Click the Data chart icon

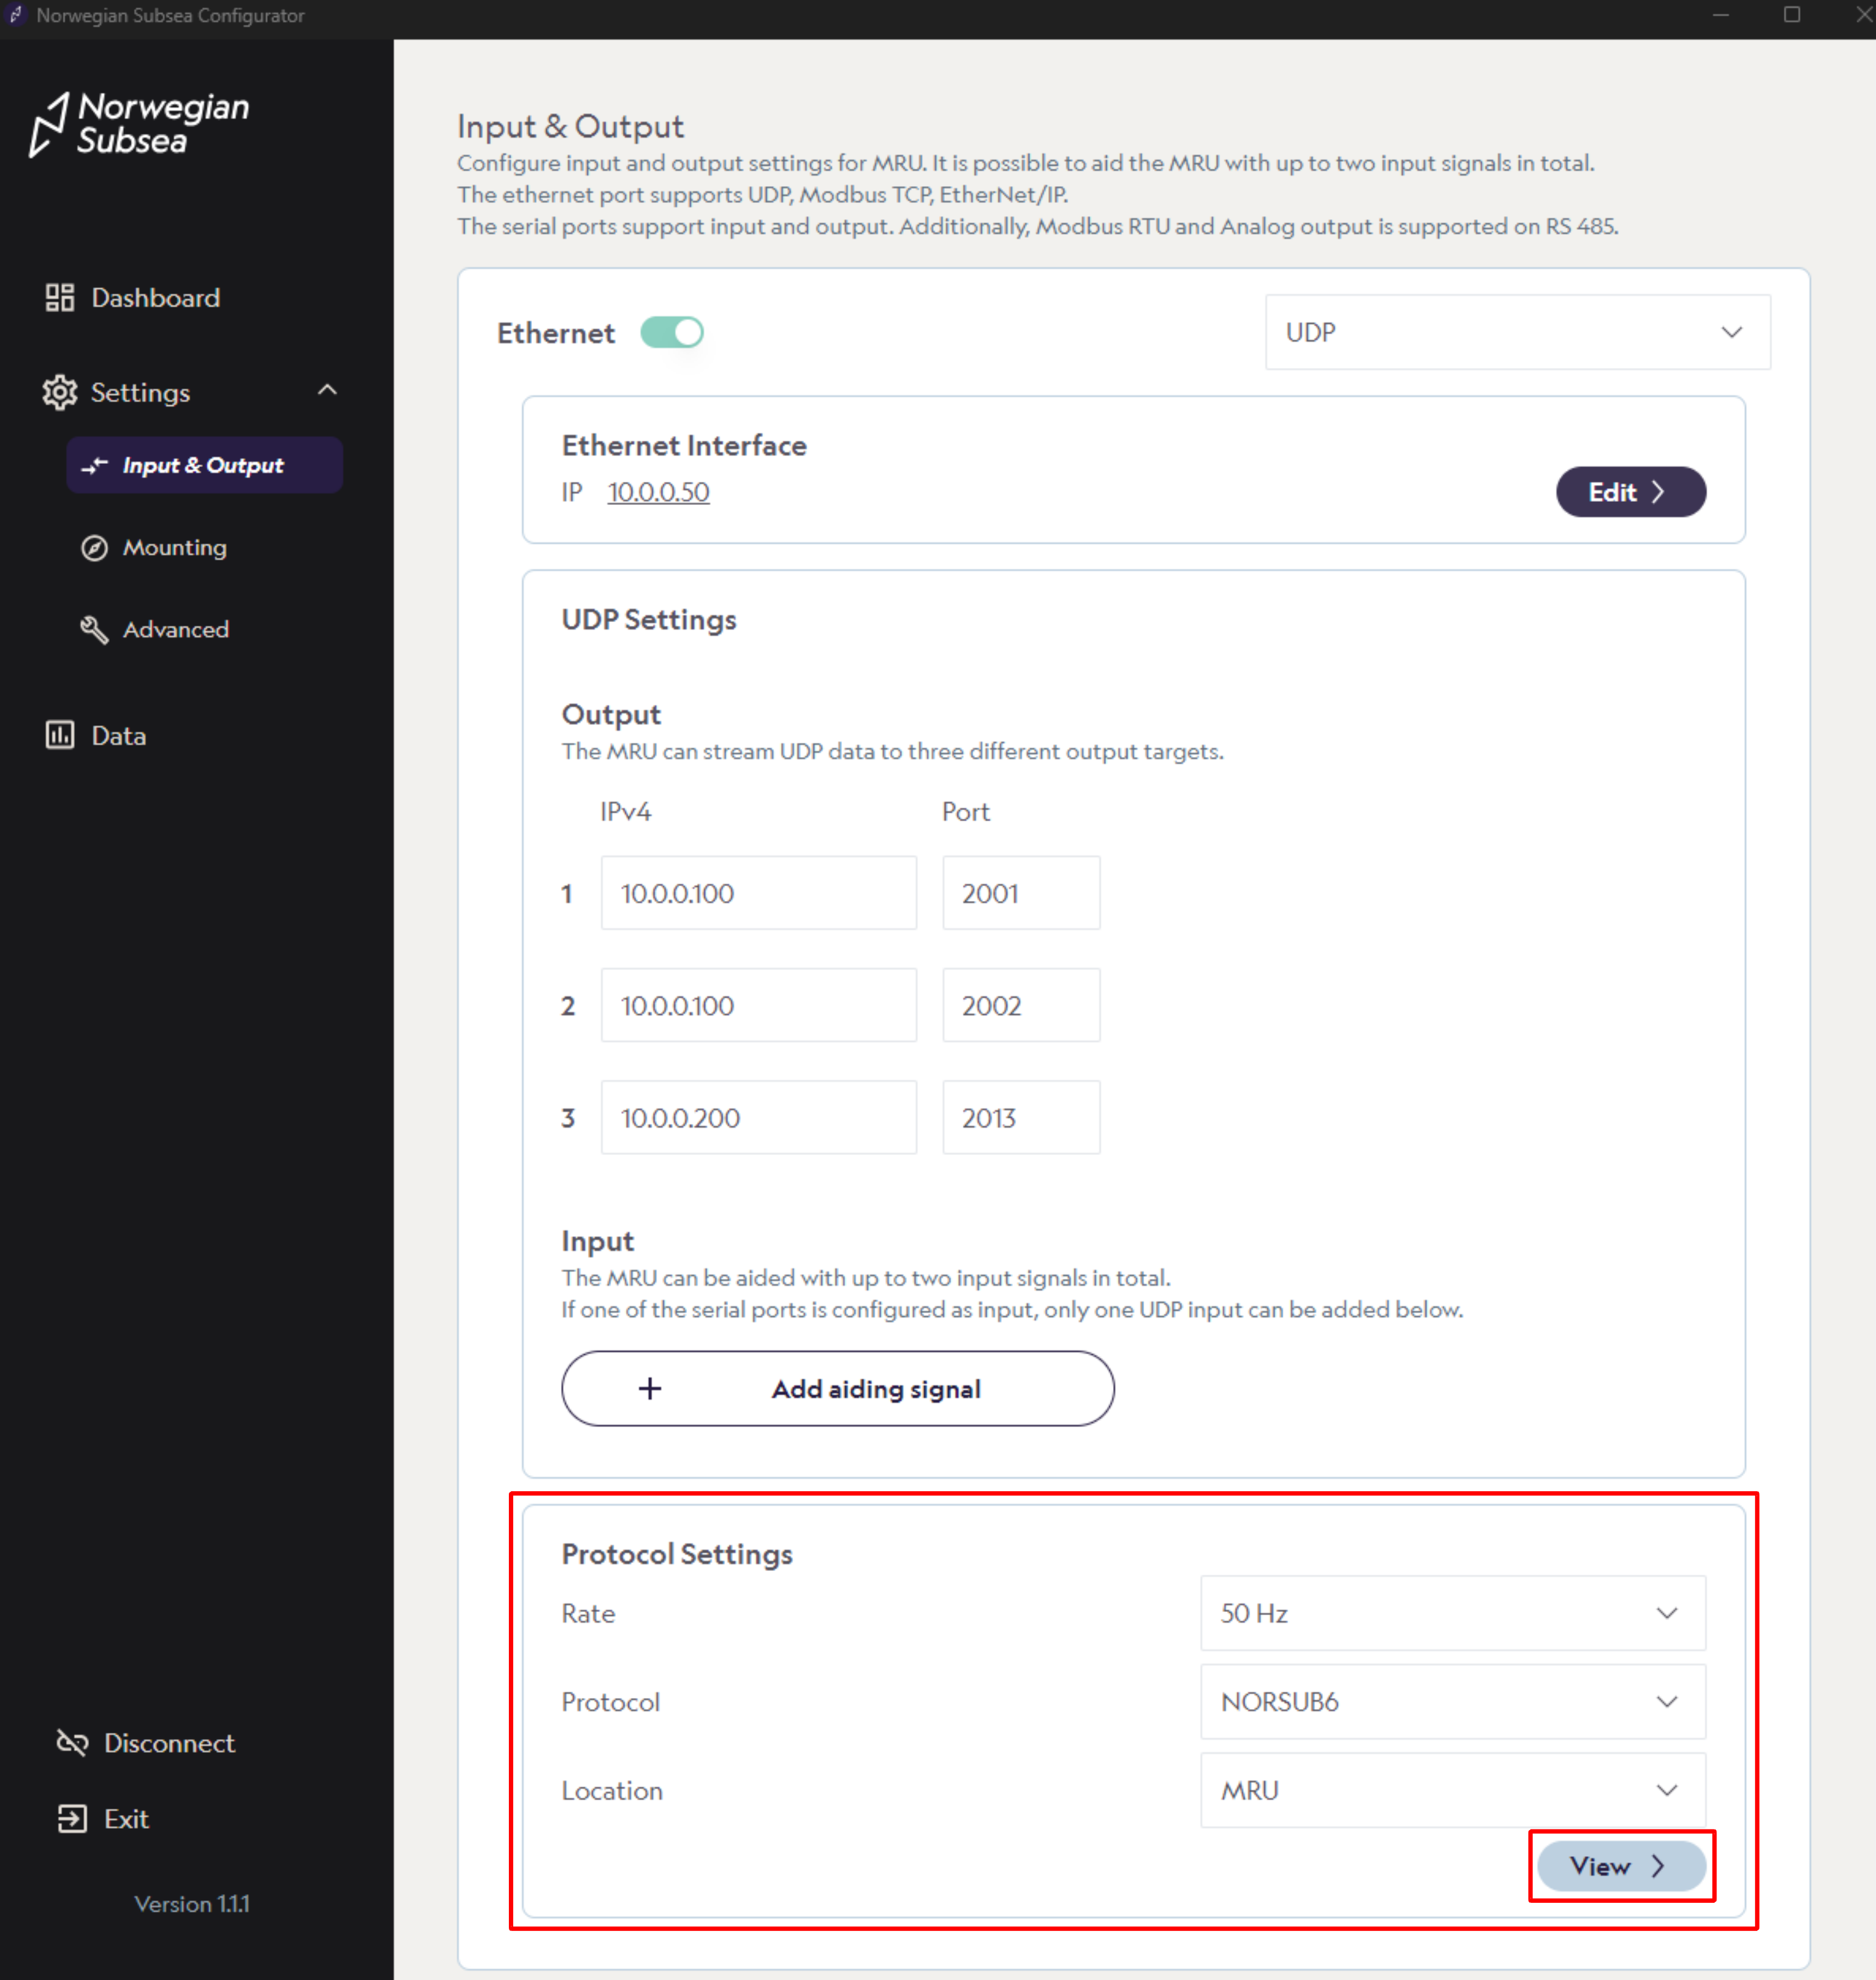pos(59,735)
